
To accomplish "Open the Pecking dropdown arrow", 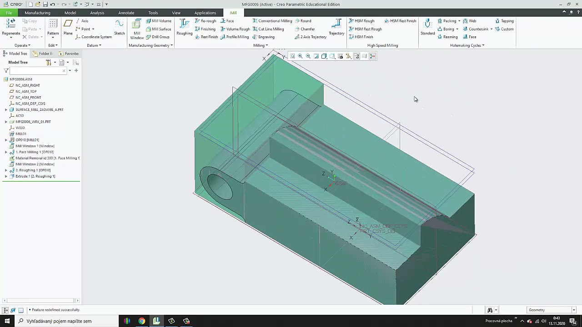I will tap(459, 21).
